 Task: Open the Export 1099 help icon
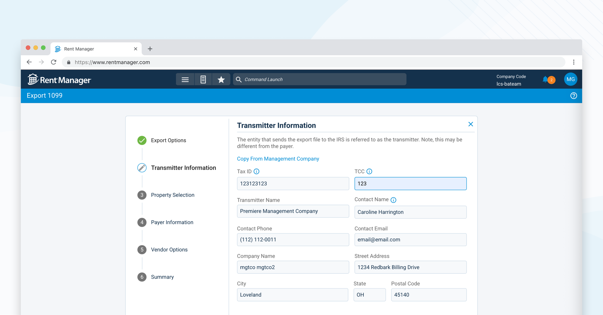tap(573, 96)
